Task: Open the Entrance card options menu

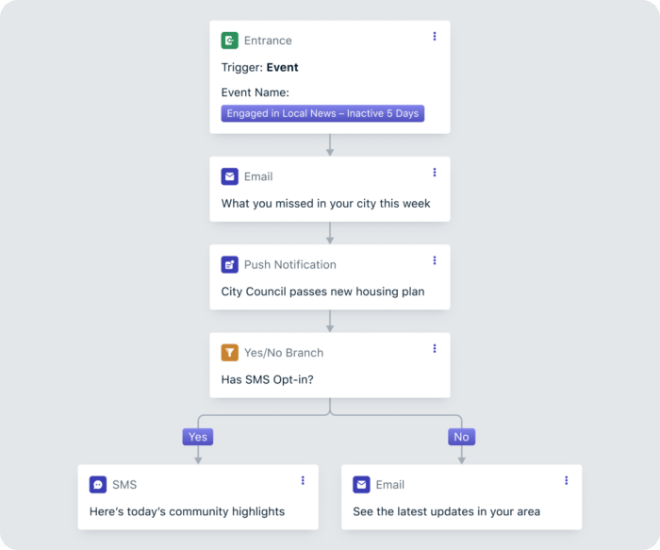Action: point(435,37)
